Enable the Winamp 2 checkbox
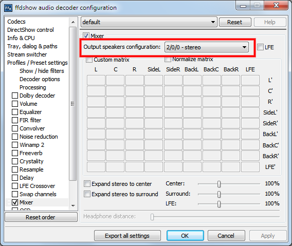Image resolution: width=292 pixels, height=246 pixels. [x=15, y=145]
